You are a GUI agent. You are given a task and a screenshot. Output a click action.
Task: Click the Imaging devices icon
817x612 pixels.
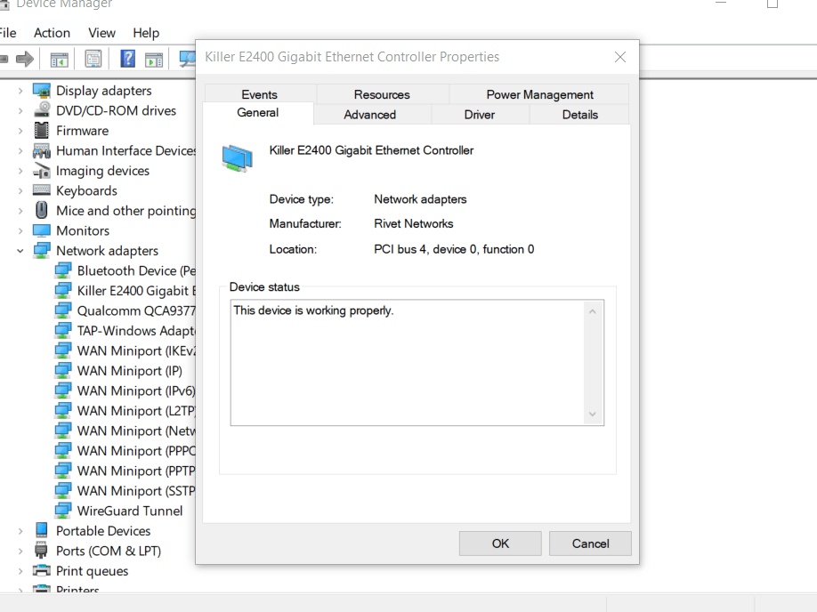pyautogui.click(x=42, y=170)
